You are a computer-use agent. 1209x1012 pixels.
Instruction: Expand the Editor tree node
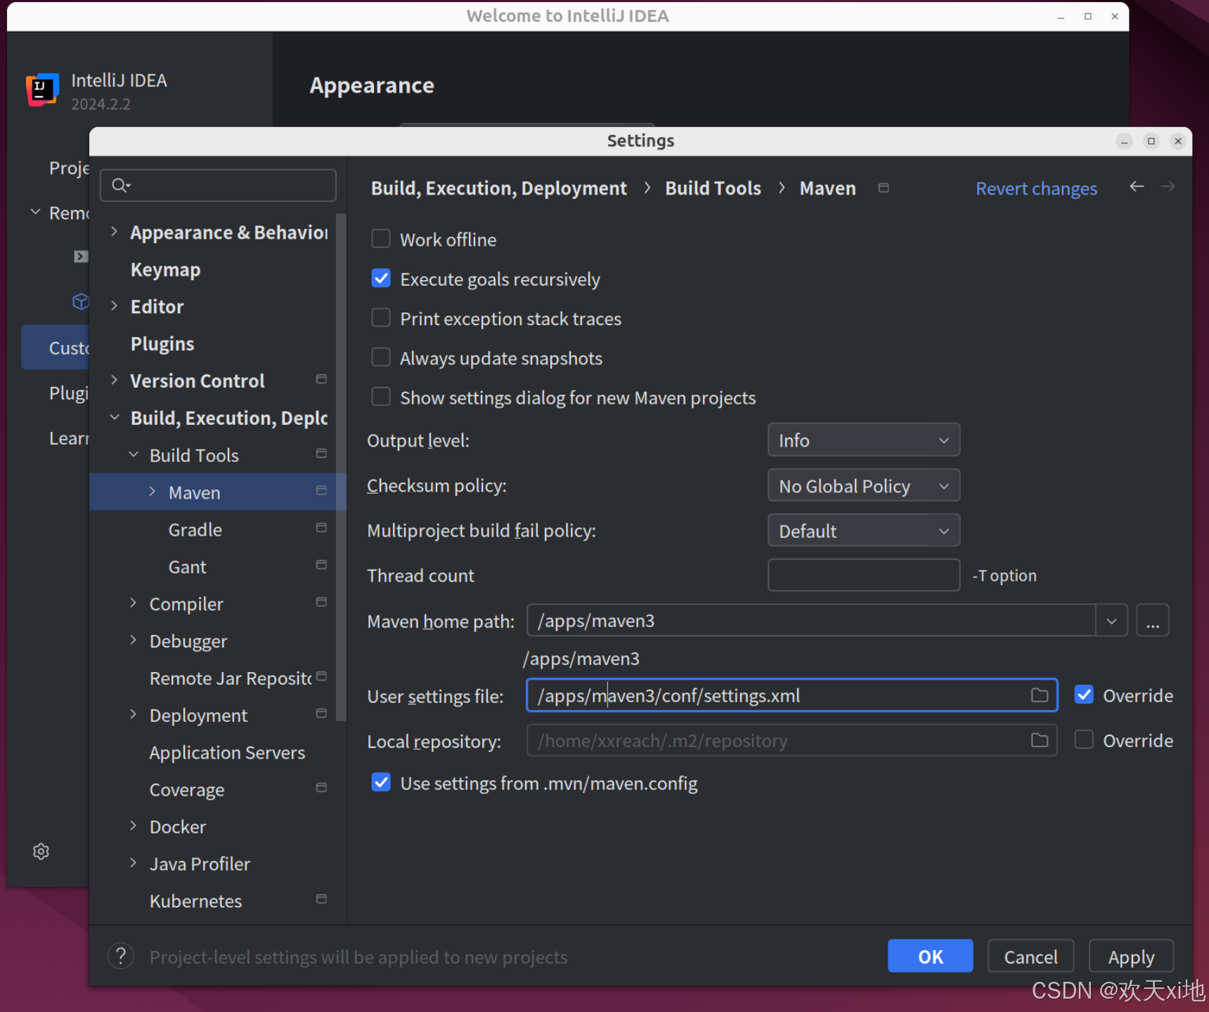pyautogui.click(x=114, y=305)
